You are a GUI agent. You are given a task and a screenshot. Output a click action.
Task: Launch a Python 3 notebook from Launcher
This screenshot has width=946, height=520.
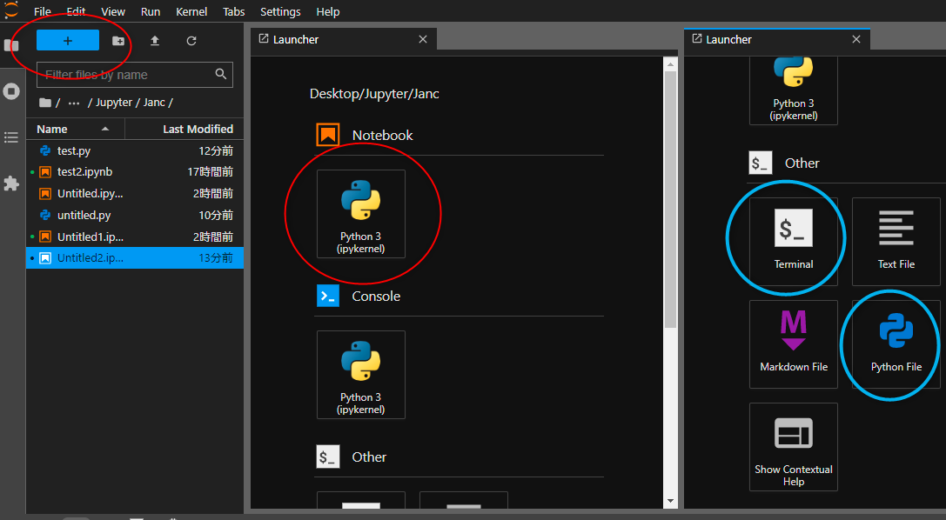[x=360, y=214]
